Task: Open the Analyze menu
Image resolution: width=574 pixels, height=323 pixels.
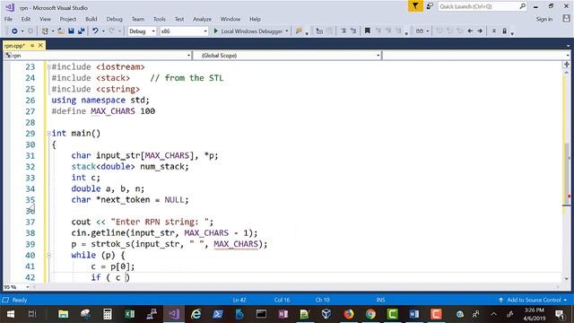Action: [202, 19]
